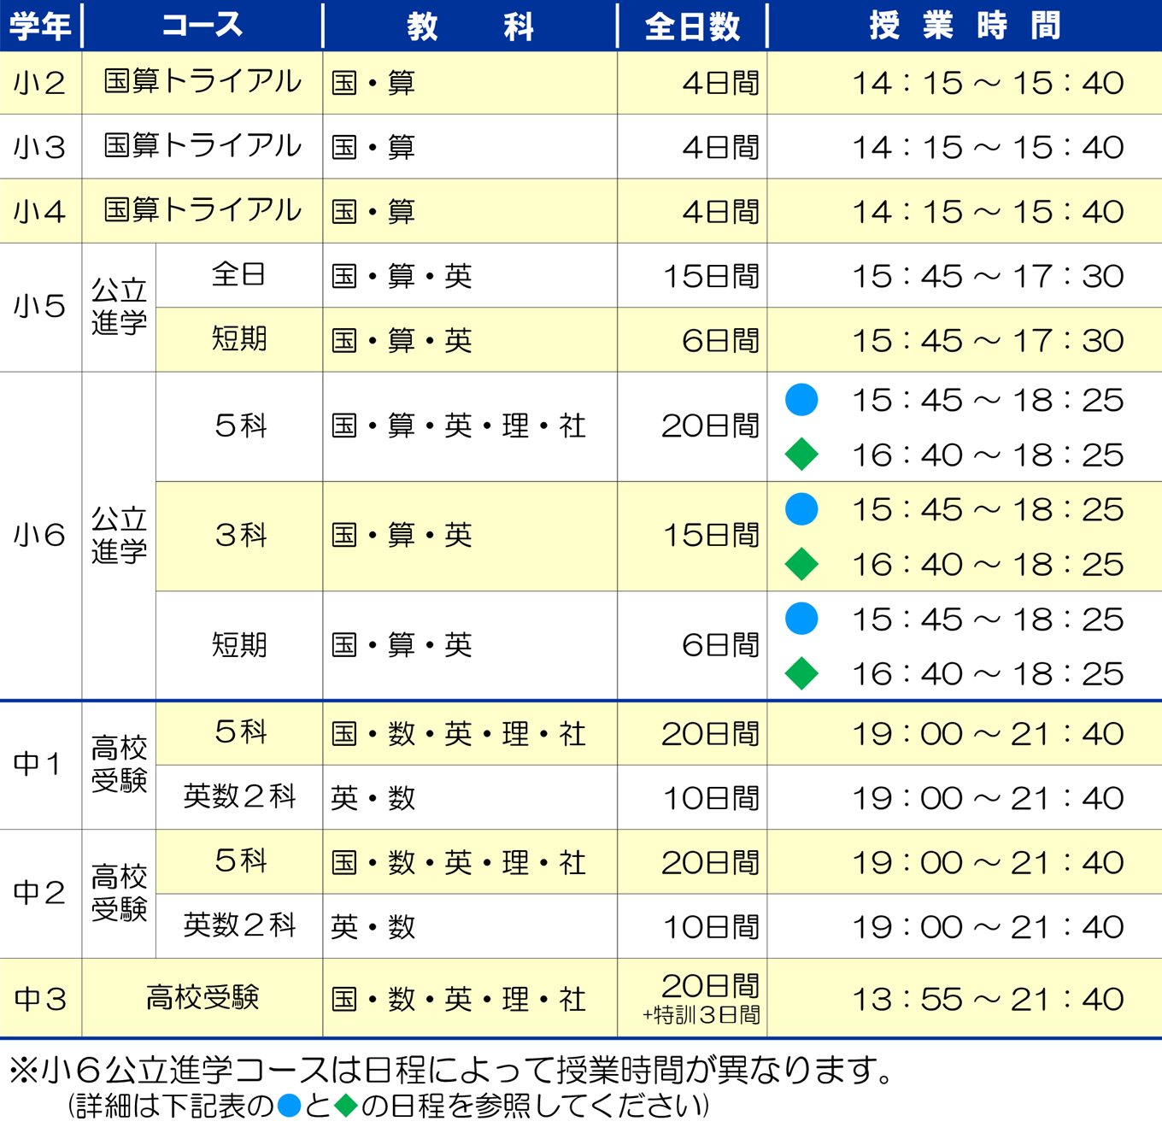Click 20日間 in the 中2 5科 row
This screenshot has height=1139, width=1162.
[711, 862]
